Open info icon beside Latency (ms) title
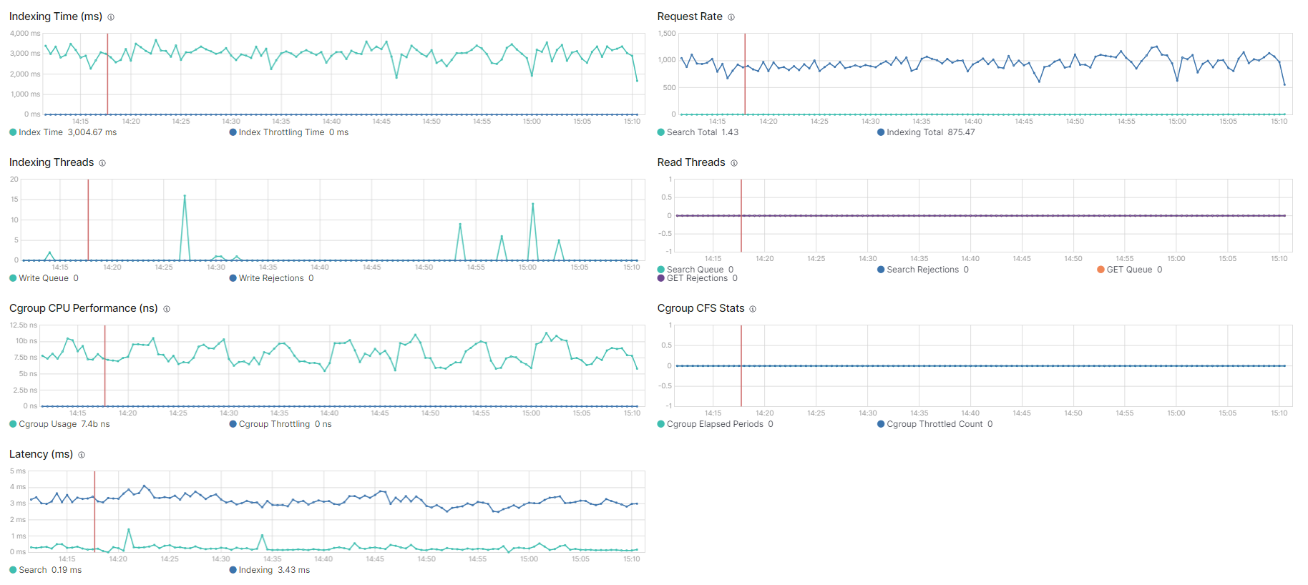This screenshot has height=585, width=1308. [82, 455]
